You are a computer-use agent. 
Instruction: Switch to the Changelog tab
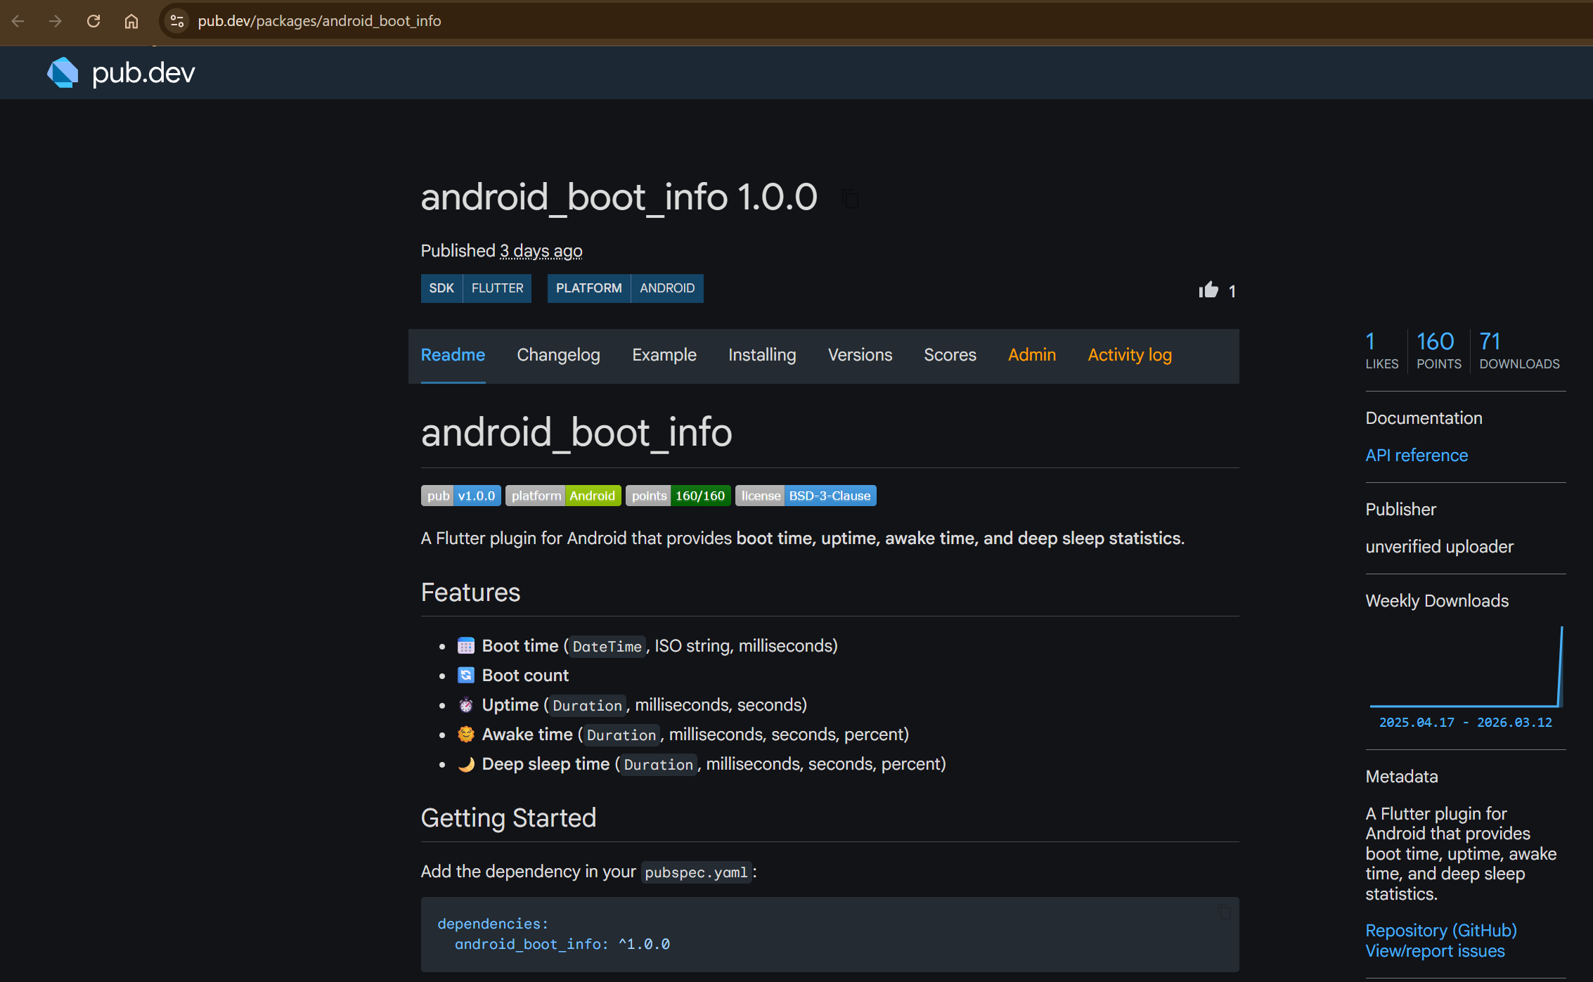[558, 355]
